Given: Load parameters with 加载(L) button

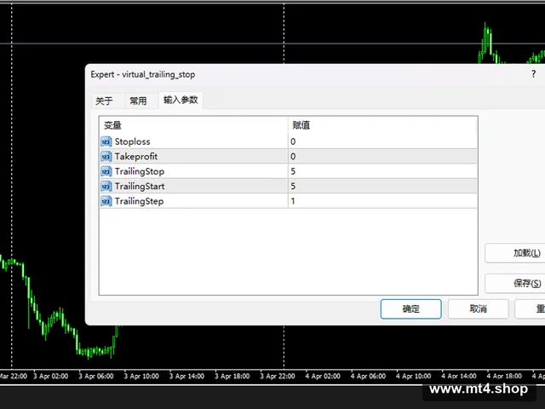Looking at the screenshot, I should click(x=514, y=253).
